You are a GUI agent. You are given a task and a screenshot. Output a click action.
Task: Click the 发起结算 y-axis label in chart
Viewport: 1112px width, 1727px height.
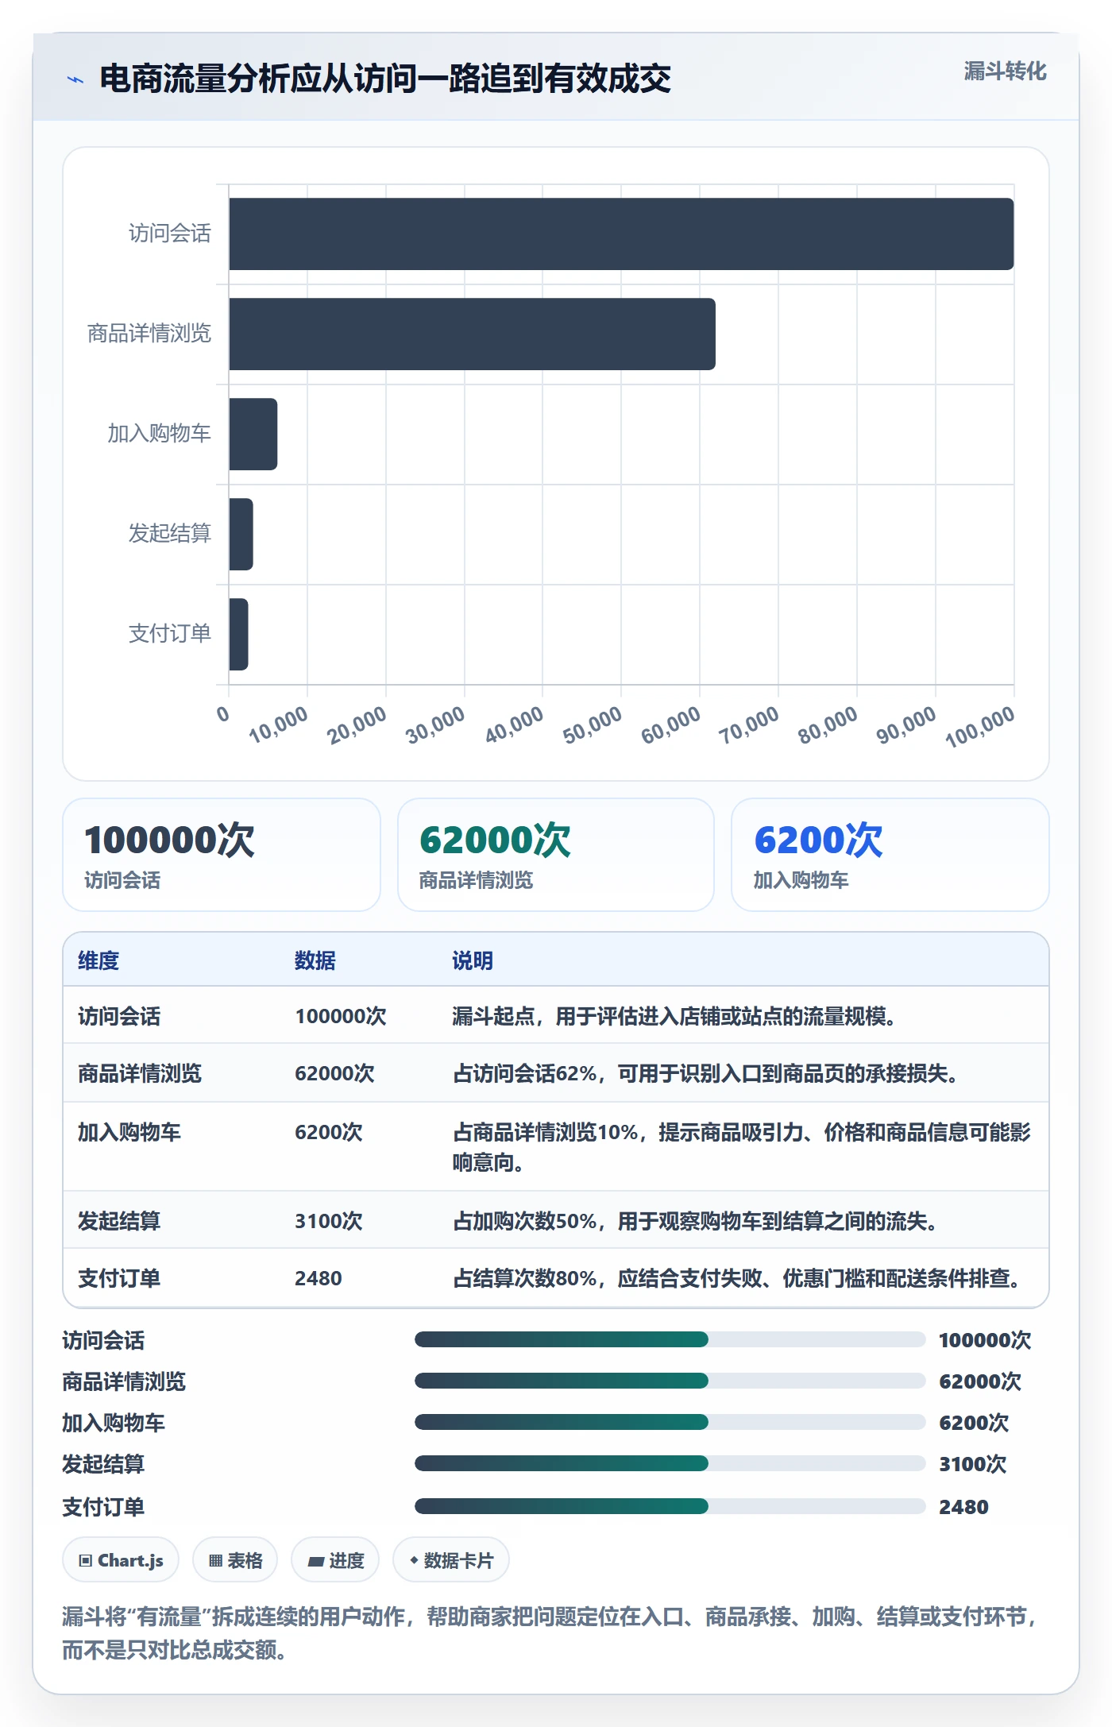click(170, 534)
